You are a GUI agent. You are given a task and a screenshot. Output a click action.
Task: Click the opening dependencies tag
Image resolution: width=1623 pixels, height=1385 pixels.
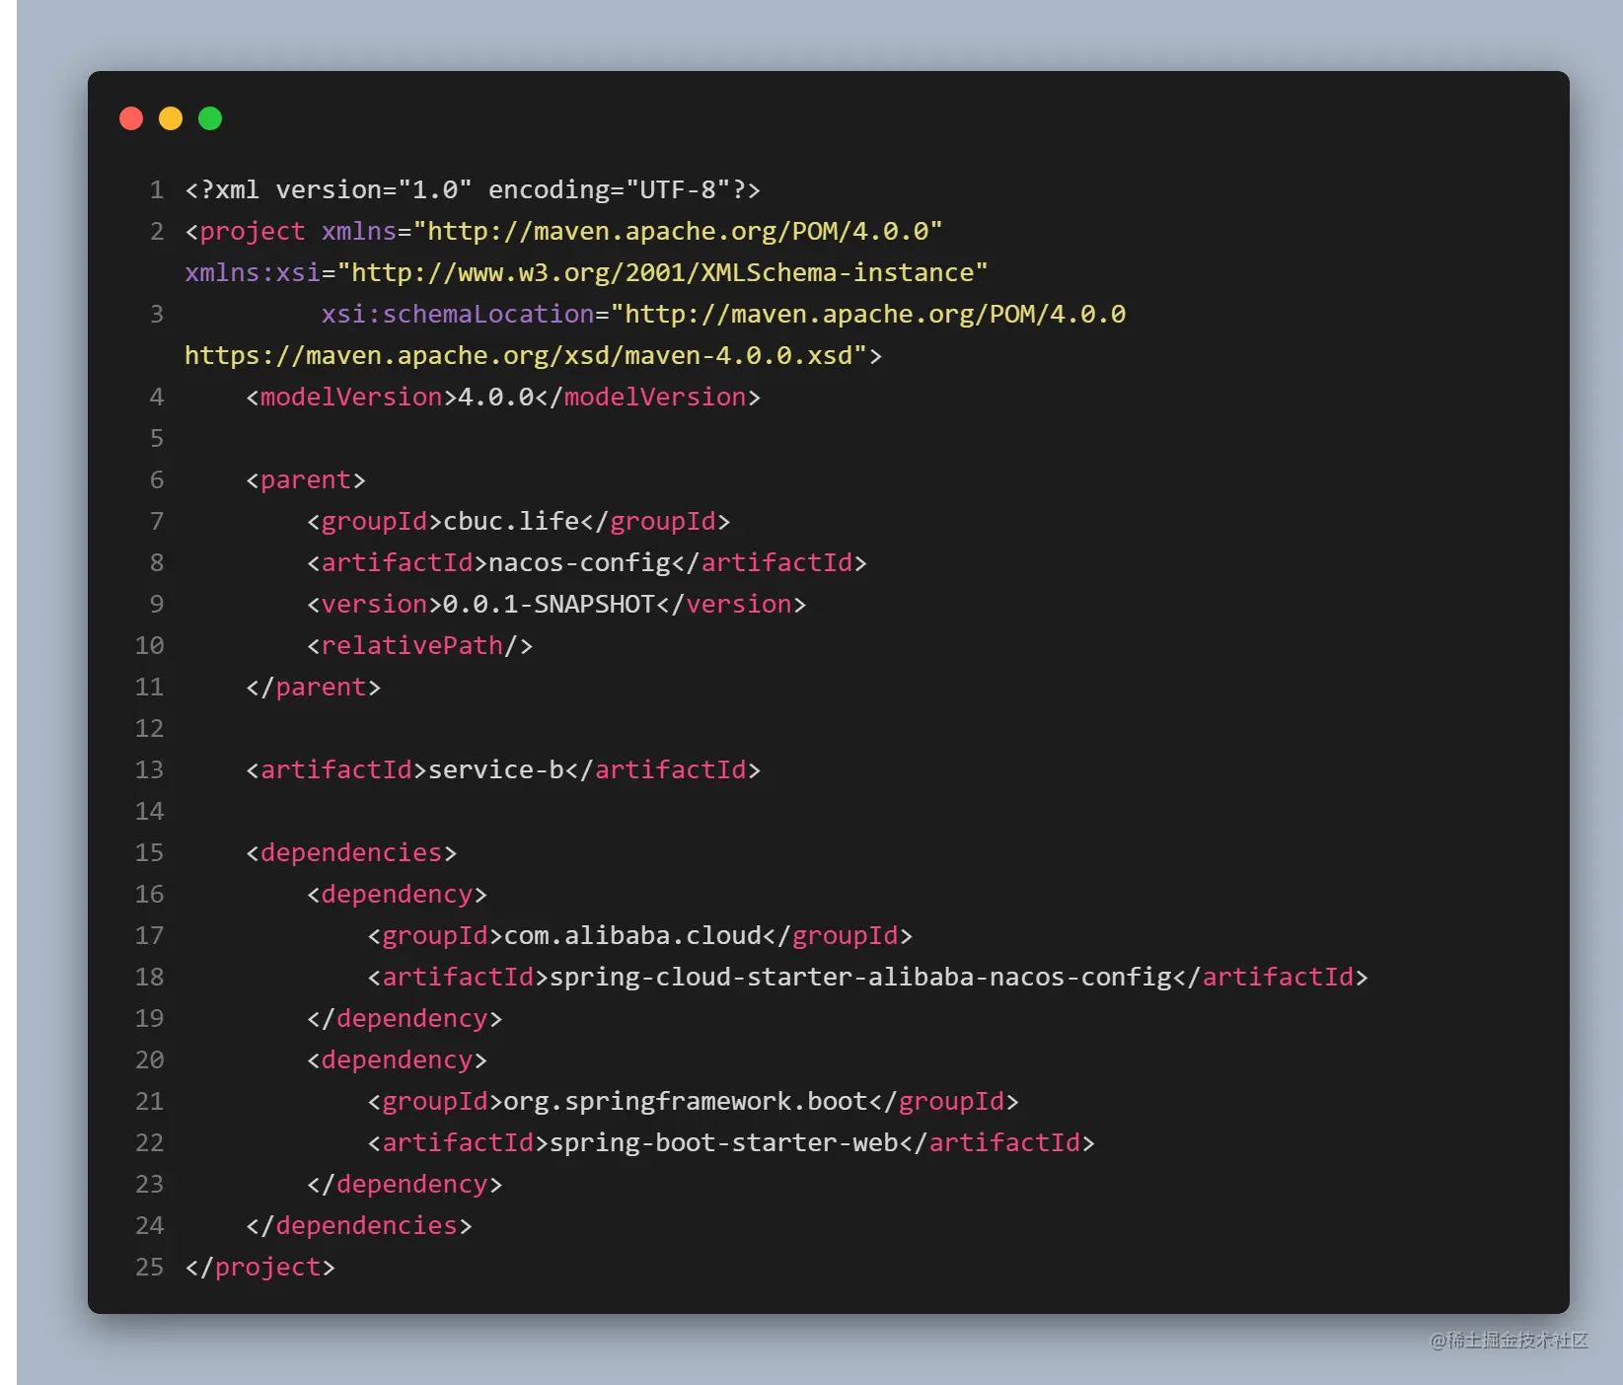[x=351, y=853]
